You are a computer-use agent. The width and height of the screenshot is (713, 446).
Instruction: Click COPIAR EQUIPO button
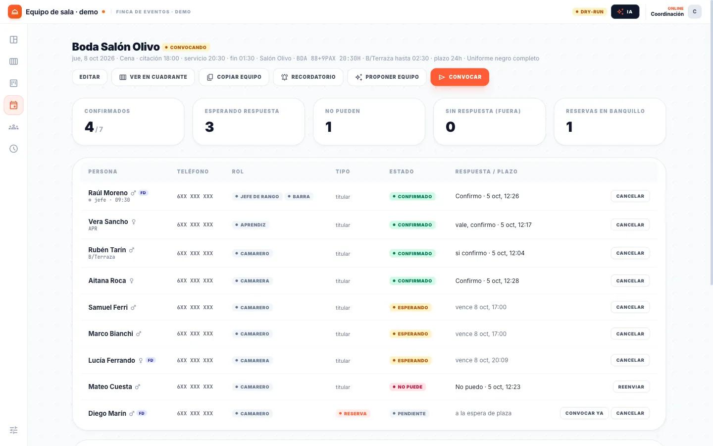[x=234, y=77]
